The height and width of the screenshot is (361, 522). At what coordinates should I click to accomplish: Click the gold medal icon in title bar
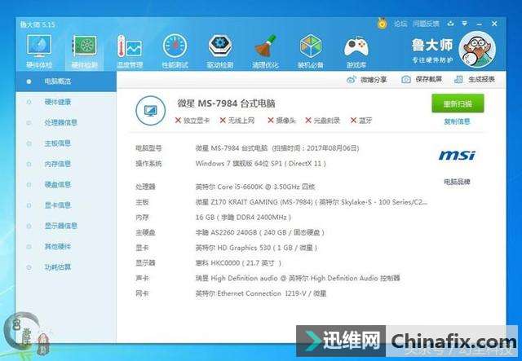(383, 24)
